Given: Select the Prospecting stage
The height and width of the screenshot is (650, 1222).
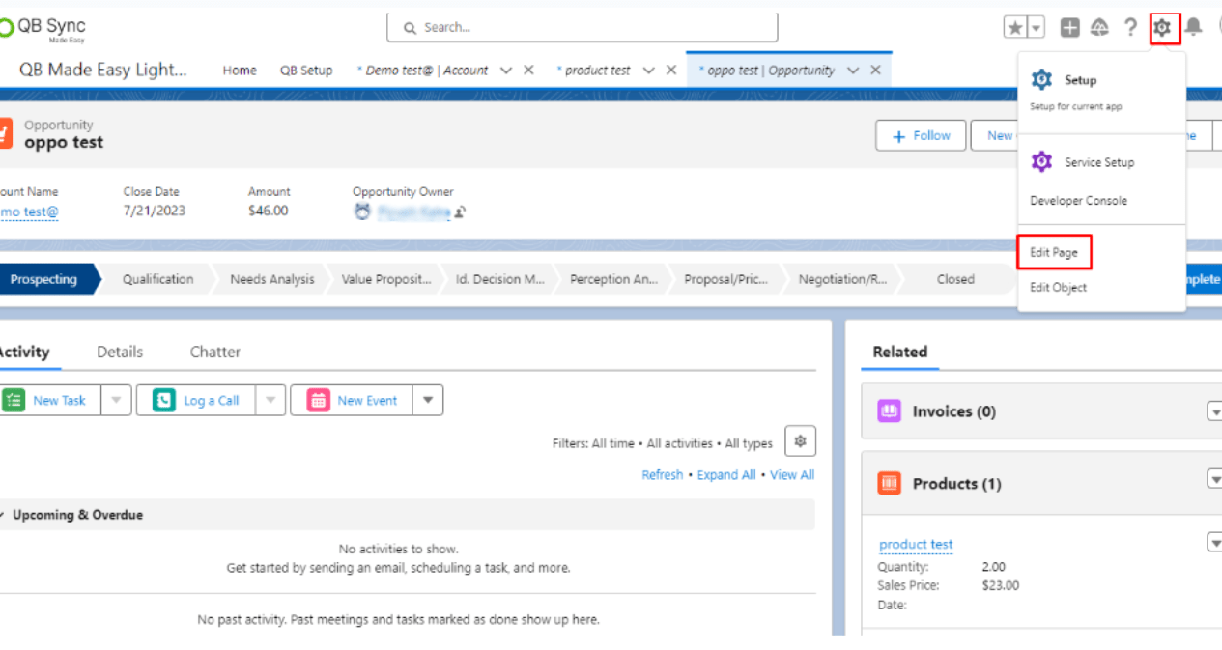Looking at the screenshot, I should tap(43, 279).
